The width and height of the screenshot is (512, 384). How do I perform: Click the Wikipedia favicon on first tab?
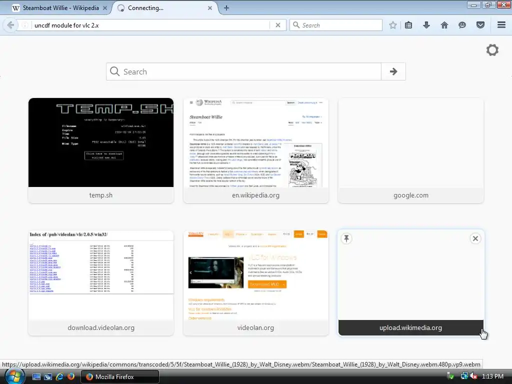point(15,8)
